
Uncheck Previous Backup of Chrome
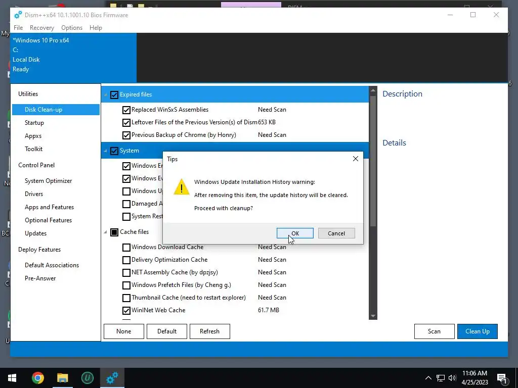(x=126, y=135)
